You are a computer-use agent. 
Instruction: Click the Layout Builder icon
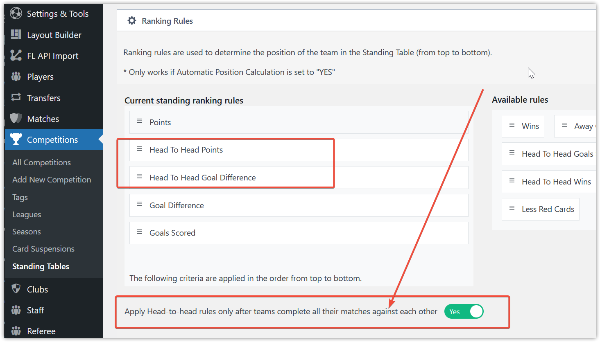[x=16, y=35]
